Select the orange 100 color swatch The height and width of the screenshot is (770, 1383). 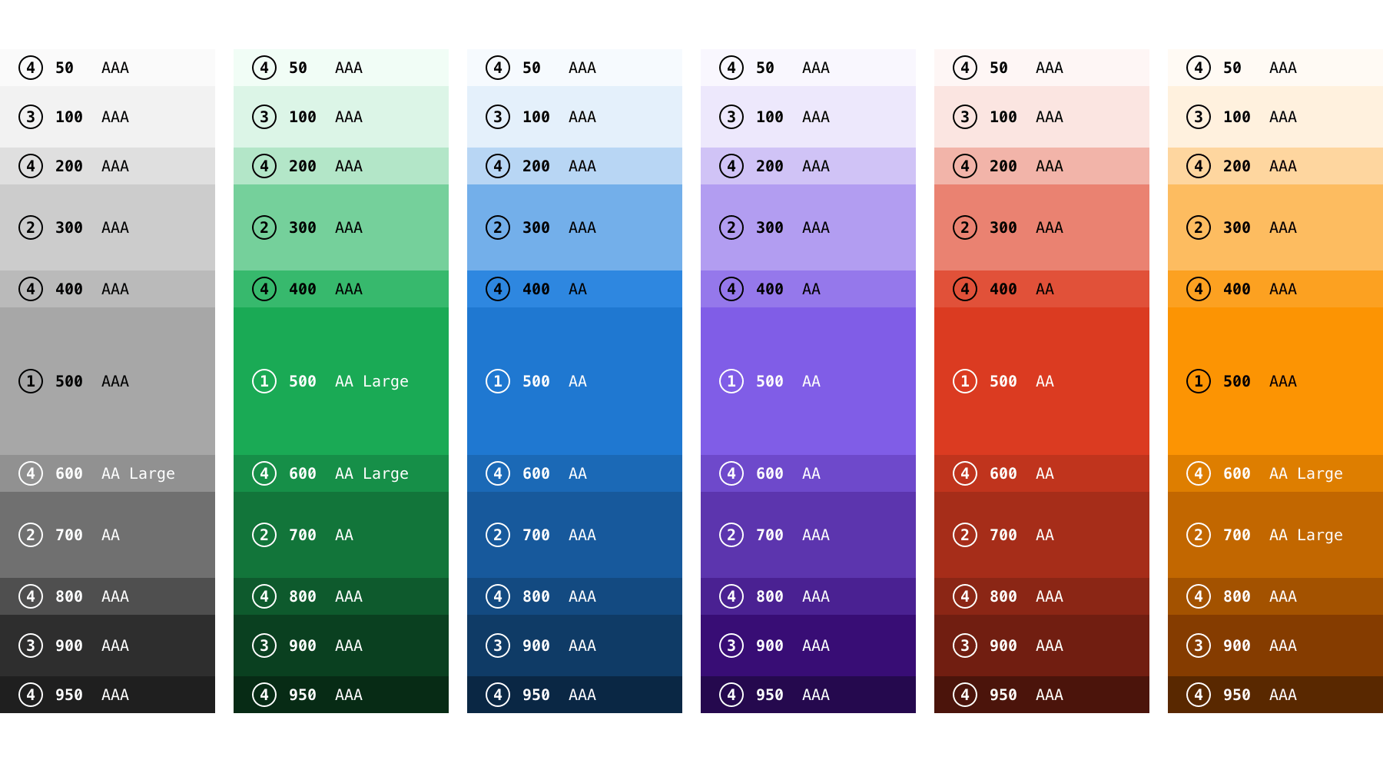[x=1275, y=117]
